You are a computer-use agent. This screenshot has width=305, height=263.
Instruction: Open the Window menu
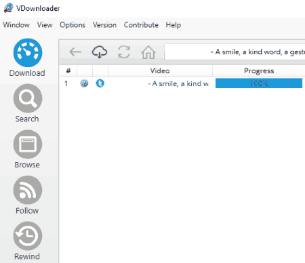(16, 25)
